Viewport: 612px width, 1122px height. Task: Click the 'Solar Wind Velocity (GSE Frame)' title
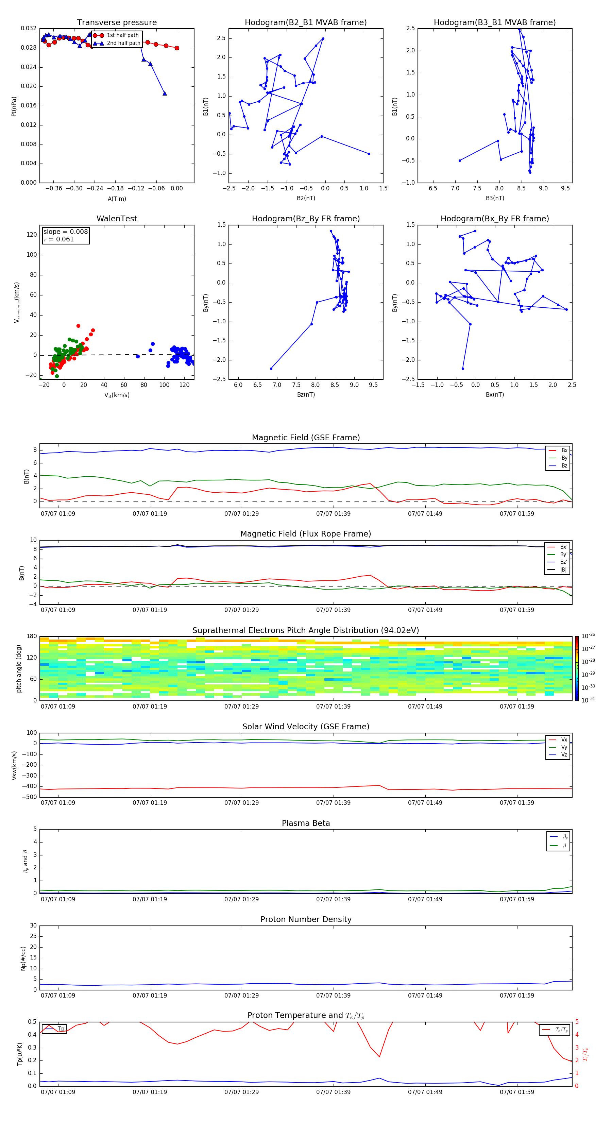pyautogui.click(x=306, y=727)
